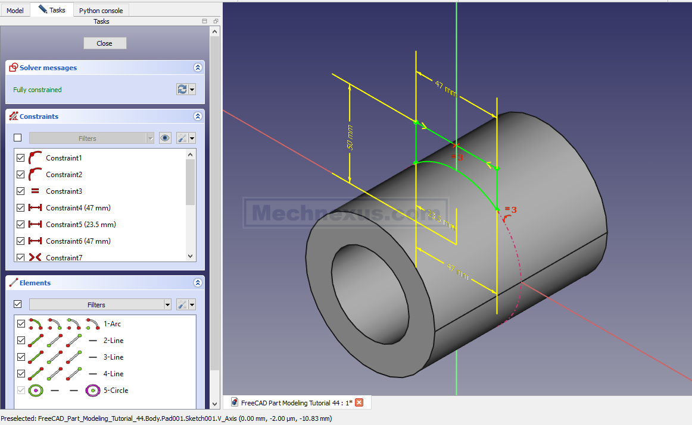
Task: Switch to the Model tab
Action: 15,10
